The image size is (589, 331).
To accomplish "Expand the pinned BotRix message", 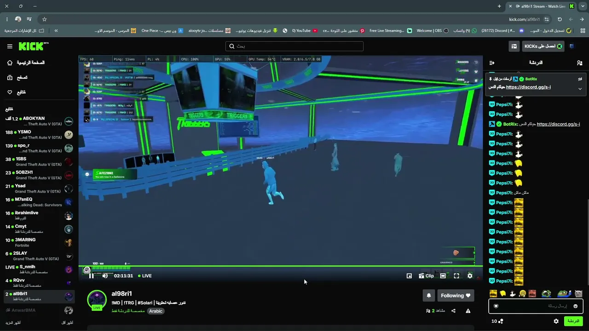I will tap(580, 89).
